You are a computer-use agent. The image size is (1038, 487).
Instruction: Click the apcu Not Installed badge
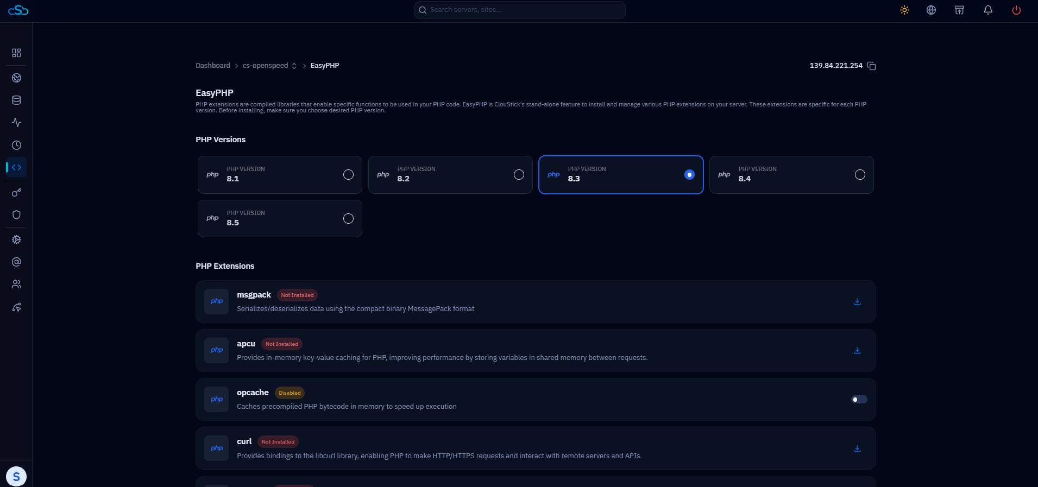point(282,344)
